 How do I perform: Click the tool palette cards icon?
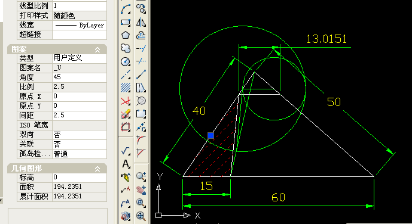(126, 216)
